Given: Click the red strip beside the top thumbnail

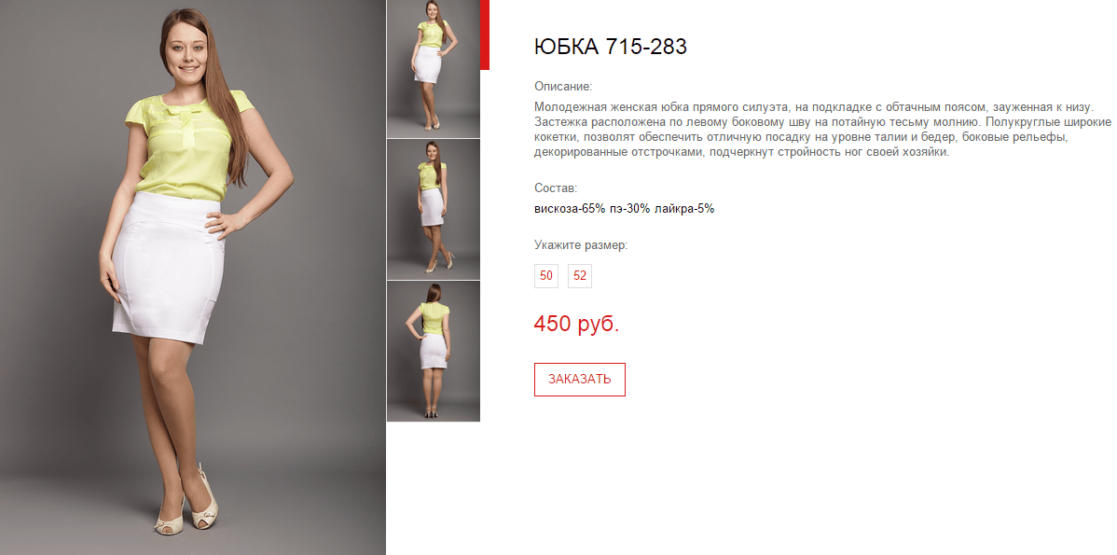Looking at the screenshot, I should click(x=485, y=35).
